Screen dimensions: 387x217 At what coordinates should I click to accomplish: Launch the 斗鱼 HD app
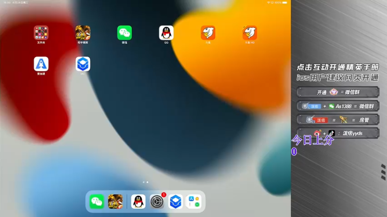(x=250, y=33)
